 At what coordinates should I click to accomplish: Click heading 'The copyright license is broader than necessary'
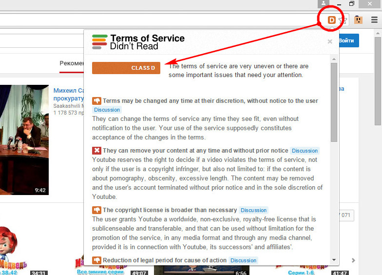[x=170, y=210]
